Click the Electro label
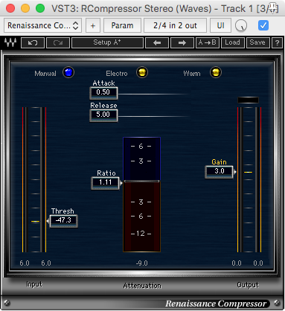The height and width of the screenshot is (311, 285). click(117, 74)
